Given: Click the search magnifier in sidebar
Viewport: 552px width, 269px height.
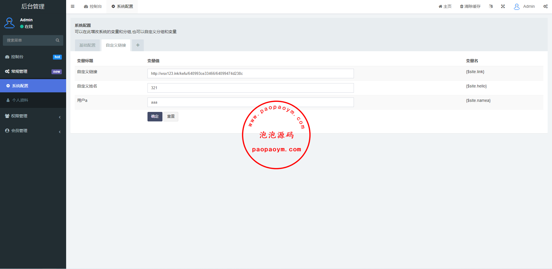Looking at the screenshot, I should coord(57,40).
